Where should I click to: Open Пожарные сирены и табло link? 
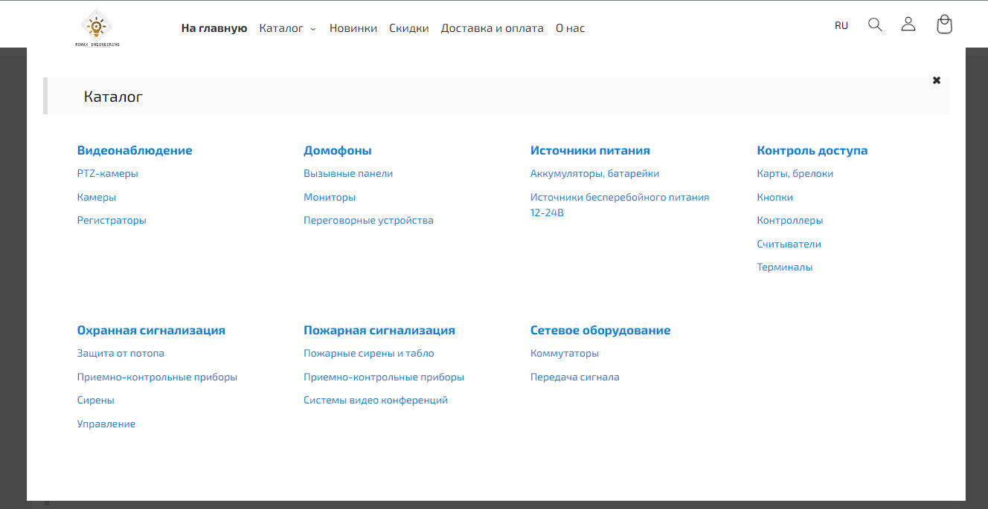pyautogui.click(x=368, y=354)
